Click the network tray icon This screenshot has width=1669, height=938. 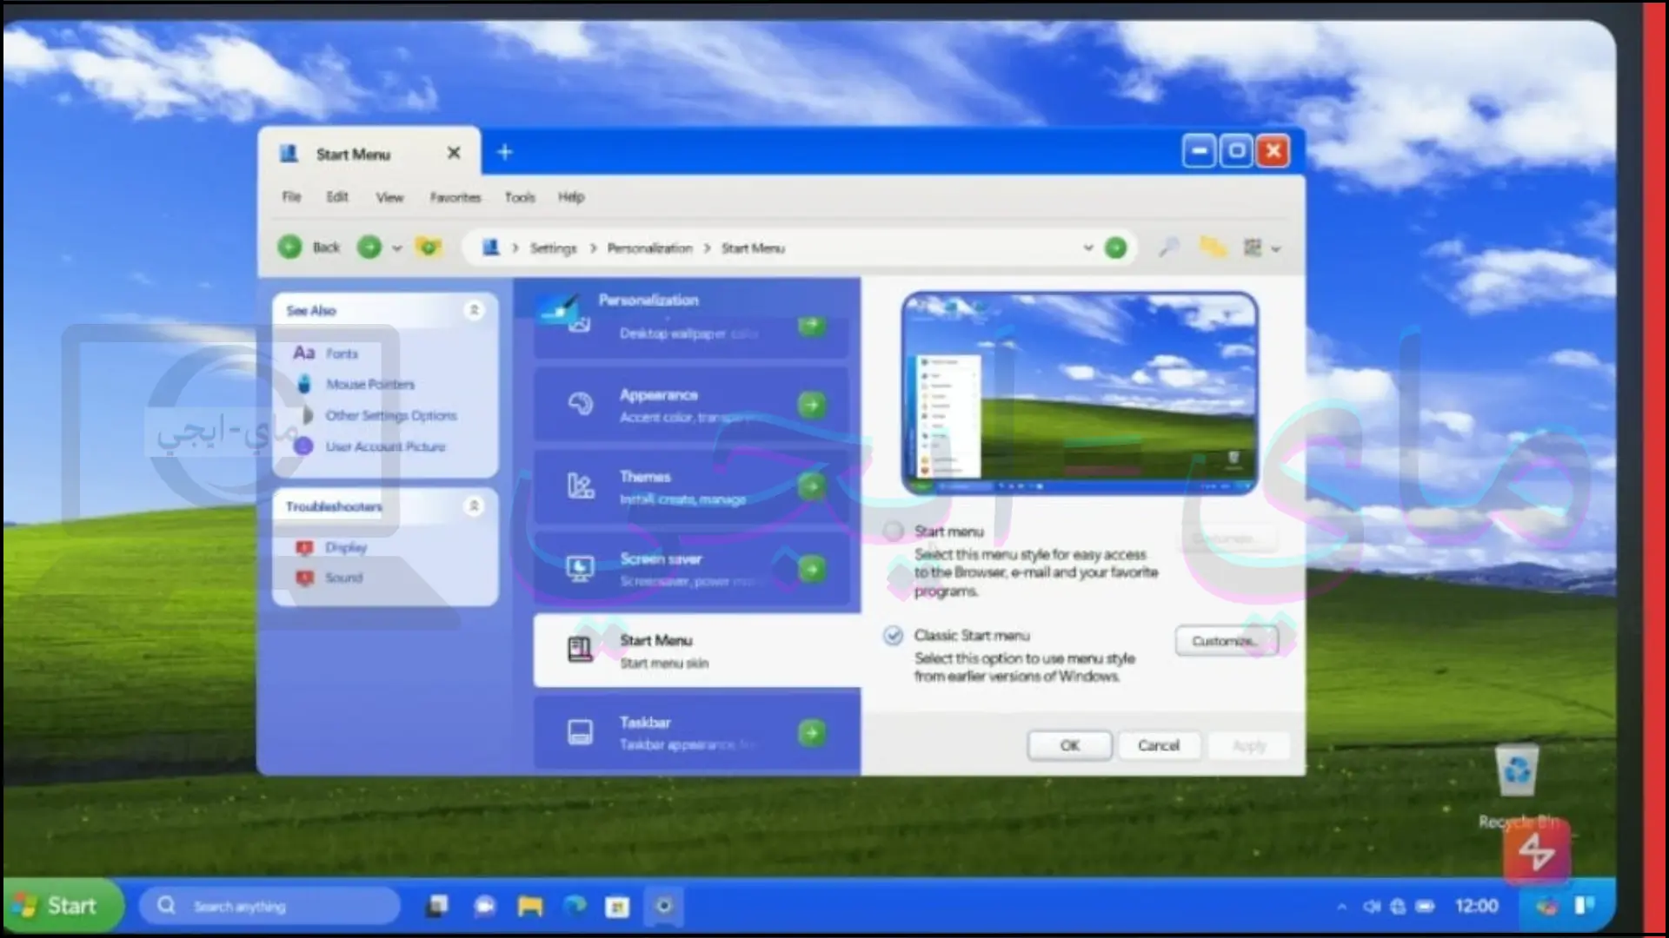click(1398, 907)
